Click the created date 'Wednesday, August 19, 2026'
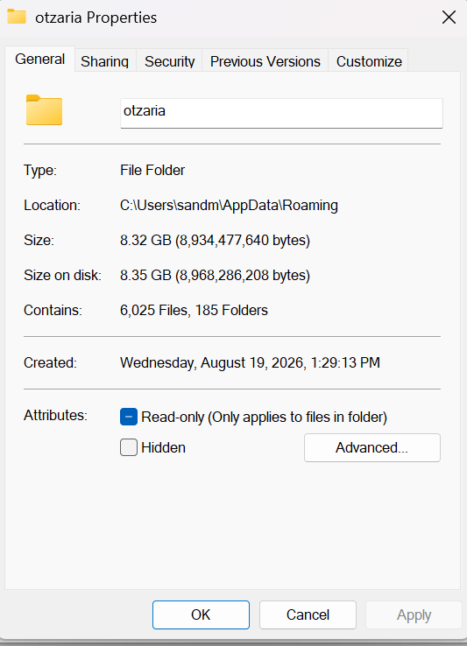Screen dimensions: 467x646 click(212, 363)
